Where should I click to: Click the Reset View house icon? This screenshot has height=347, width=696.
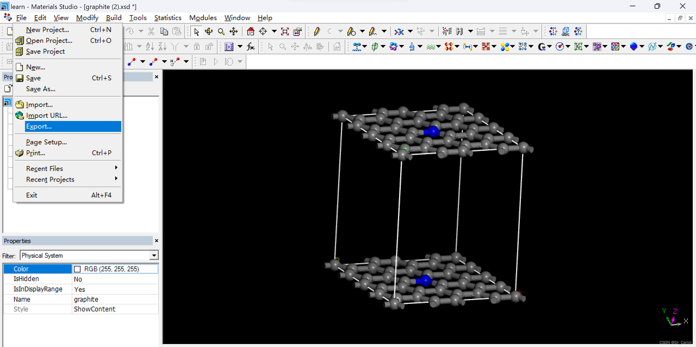(250, 32)
